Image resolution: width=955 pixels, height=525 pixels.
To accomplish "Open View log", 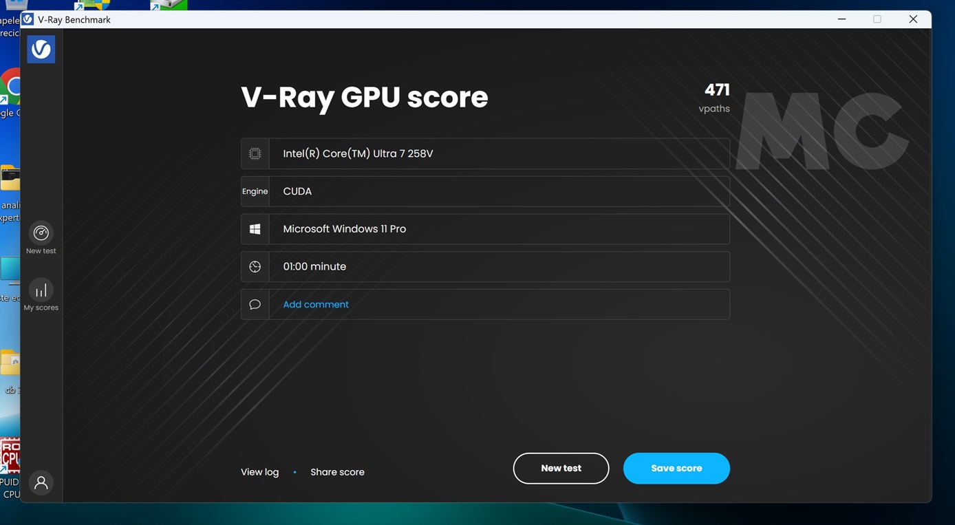I will tap(259, 472).
